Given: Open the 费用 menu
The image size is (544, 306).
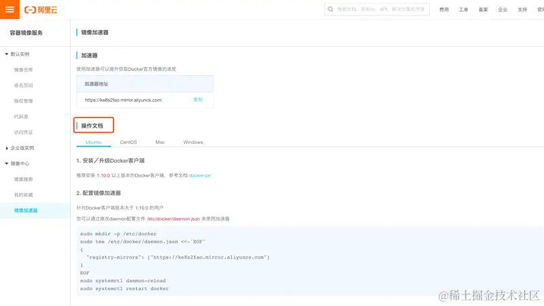Looking at the screenshot, I should pos(444,9).
